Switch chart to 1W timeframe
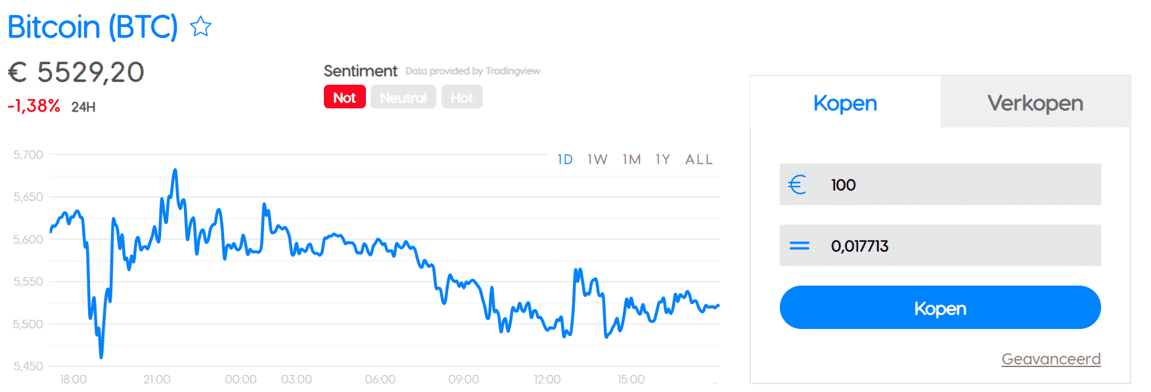The height and width of the screenshot is (392, 1151). coord(597,159)
